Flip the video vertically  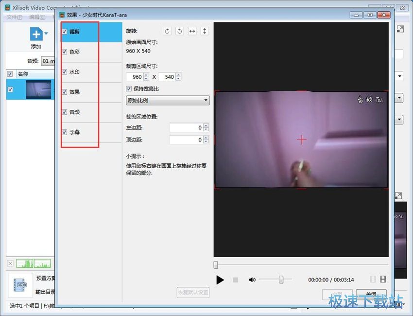coord(205,31)
